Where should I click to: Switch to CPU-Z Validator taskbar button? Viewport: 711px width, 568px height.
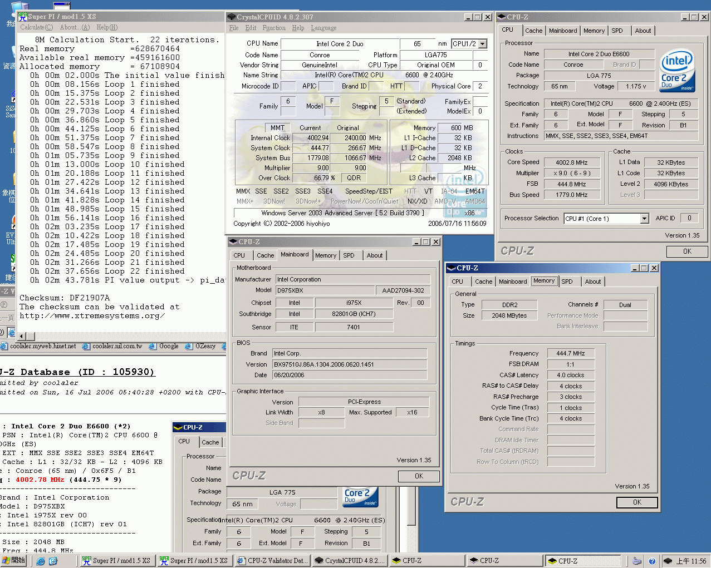click(x=272, y=561)
